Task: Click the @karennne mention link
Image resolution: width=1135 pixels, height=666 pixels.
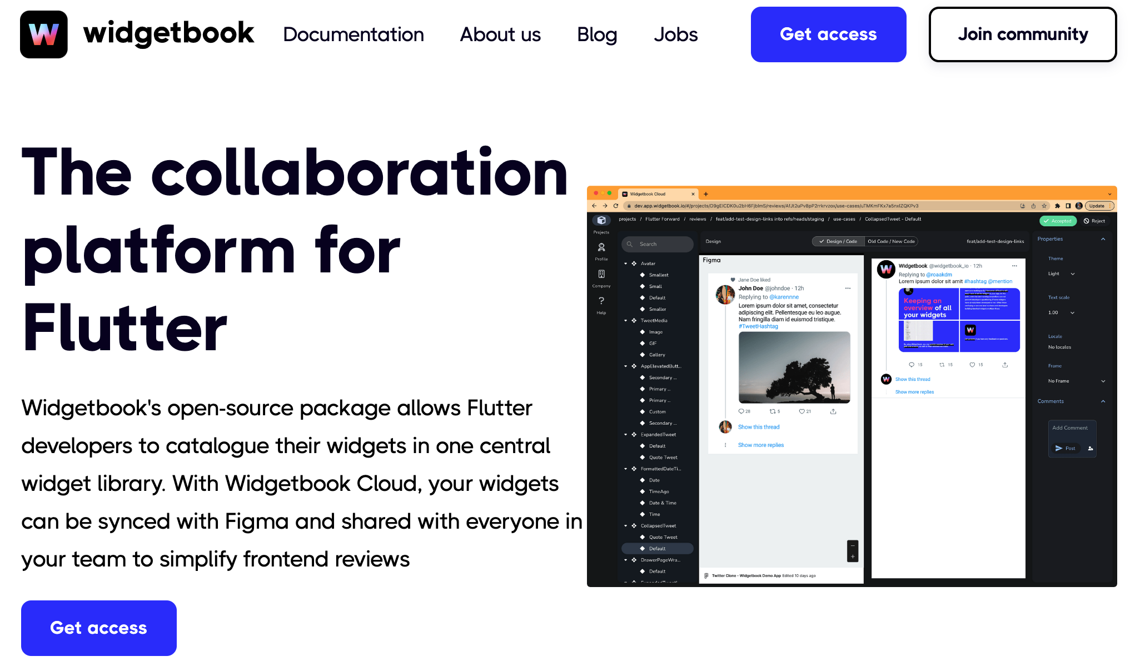Action: point(784,297)
